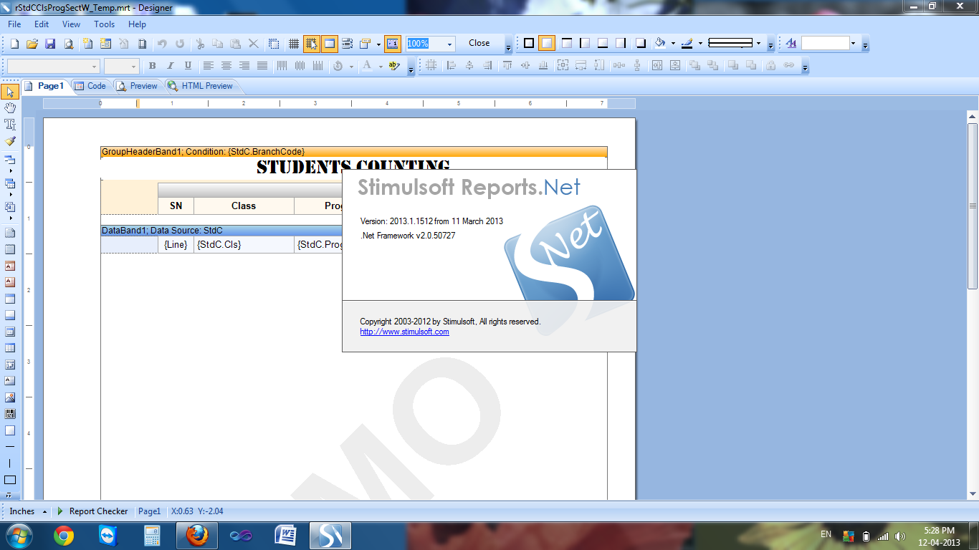Apply Bold formatting
Viewport: 979px width, 550px height.
click(152, 66)
